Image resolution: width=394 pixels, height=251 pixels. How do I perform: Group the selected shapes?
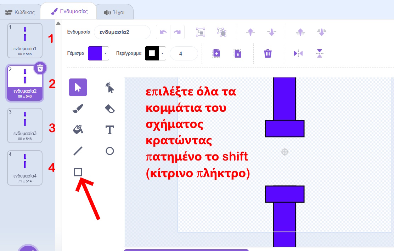[x=200, y=32]
